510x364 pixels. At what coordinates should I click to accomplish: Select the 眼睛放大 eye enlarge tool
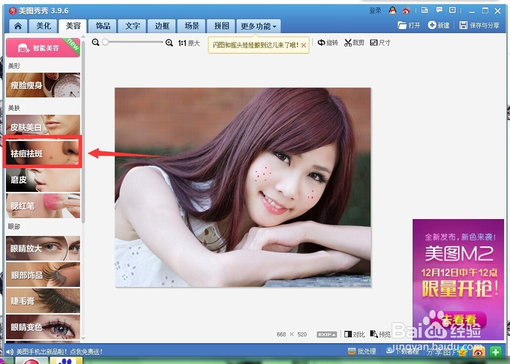(x=43, y=249)
